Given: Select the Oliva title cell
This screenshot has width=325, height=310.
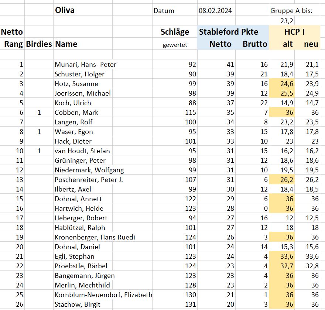Looking at the screenshot, I should click(x=65, y=10).
